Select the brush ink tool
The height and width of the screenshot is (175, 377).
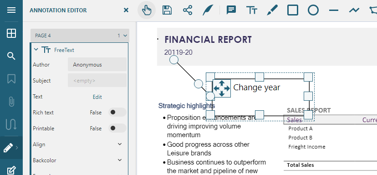click(x=272, y=10)
